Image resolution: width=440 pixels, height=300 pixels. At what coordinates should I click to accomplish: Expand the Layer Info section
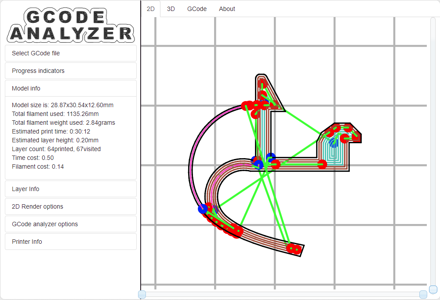coord(71,189)
